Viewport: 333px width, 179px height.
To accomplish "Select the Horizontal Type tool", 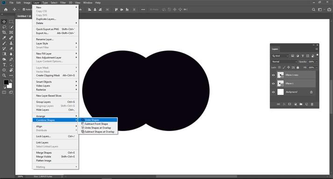I will [x=4, y=65].
